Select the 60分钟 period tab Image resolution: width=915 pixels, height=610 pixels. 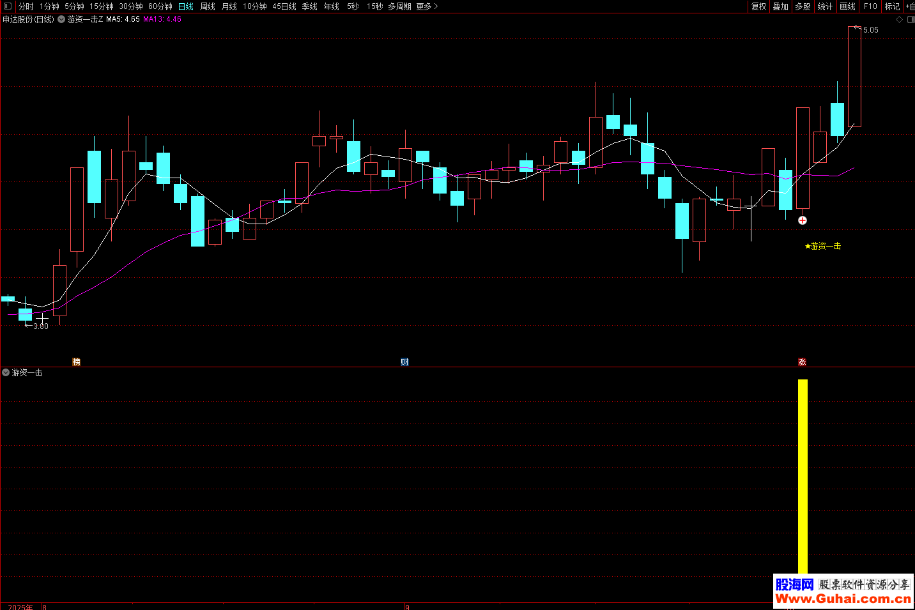click(160, 6)
